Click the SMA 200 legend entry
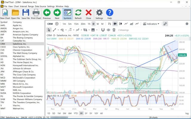This screenshot has height=119, width=191. [101, 39]
